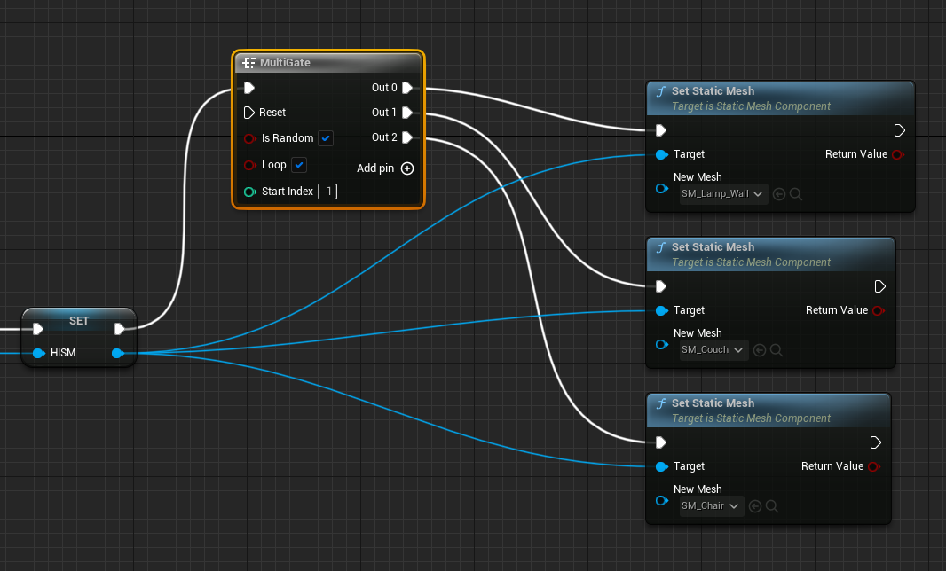
Task: Edit the Start Index value field
Action: (x=327, y=192)
